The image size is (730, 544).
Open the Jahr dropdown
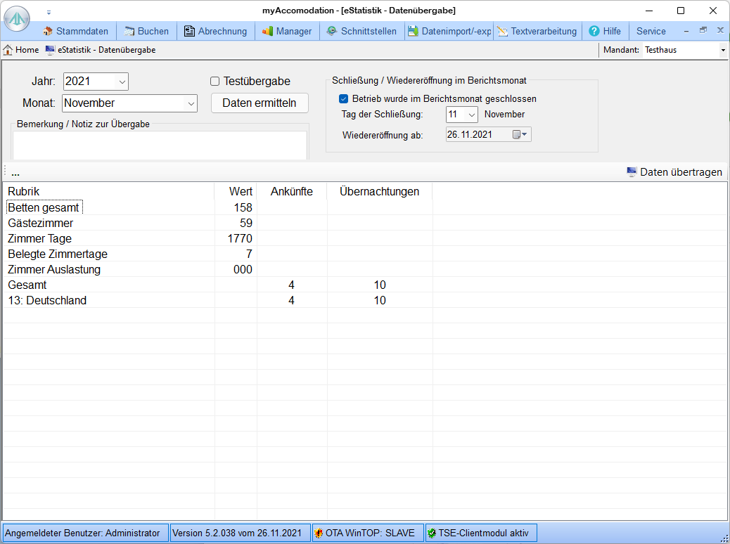(122, 82)
